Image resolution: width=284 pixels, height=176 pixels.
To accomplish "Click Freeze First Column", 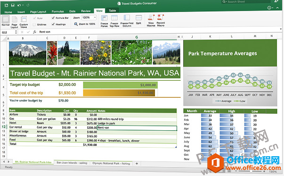I will (x=127, y=21).
